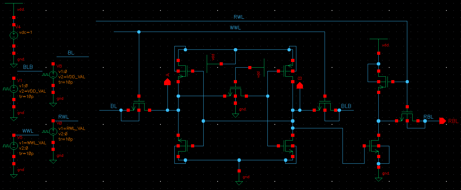Screen dimensions: 461x190
Task: Click the red pin marker labeled B
Action: [x=300, y=85]
